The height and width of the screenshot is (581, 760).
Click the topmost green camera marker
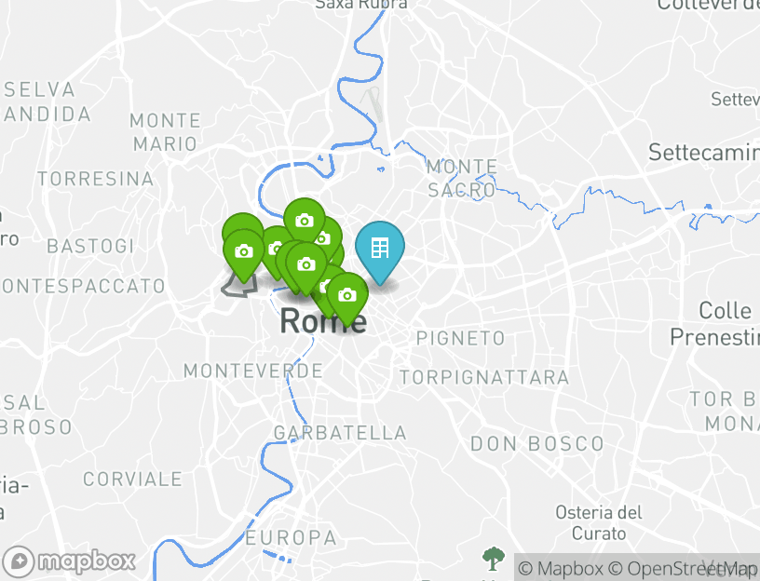(x=305, y=220)
